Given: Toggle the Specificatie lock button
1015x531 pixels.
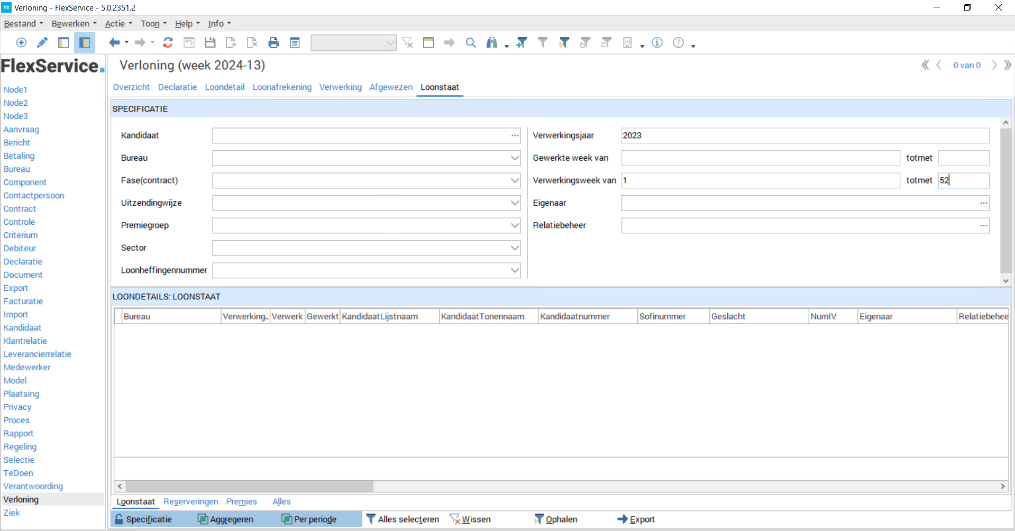Looking at the screenshot, I should point(143,519).
